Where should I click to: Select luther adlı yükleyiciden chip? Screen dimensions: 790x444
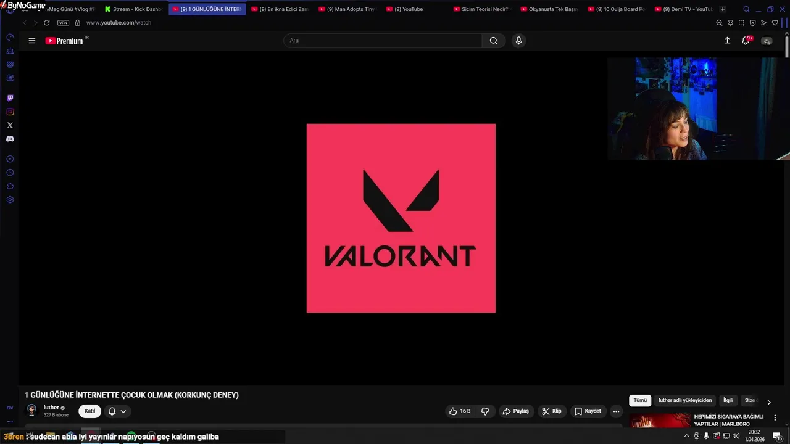(x=685, y=401)
